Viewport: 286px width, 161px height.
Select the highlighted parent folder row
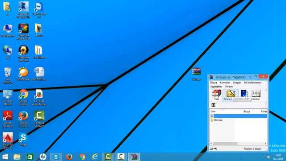(x=239, y=116)
